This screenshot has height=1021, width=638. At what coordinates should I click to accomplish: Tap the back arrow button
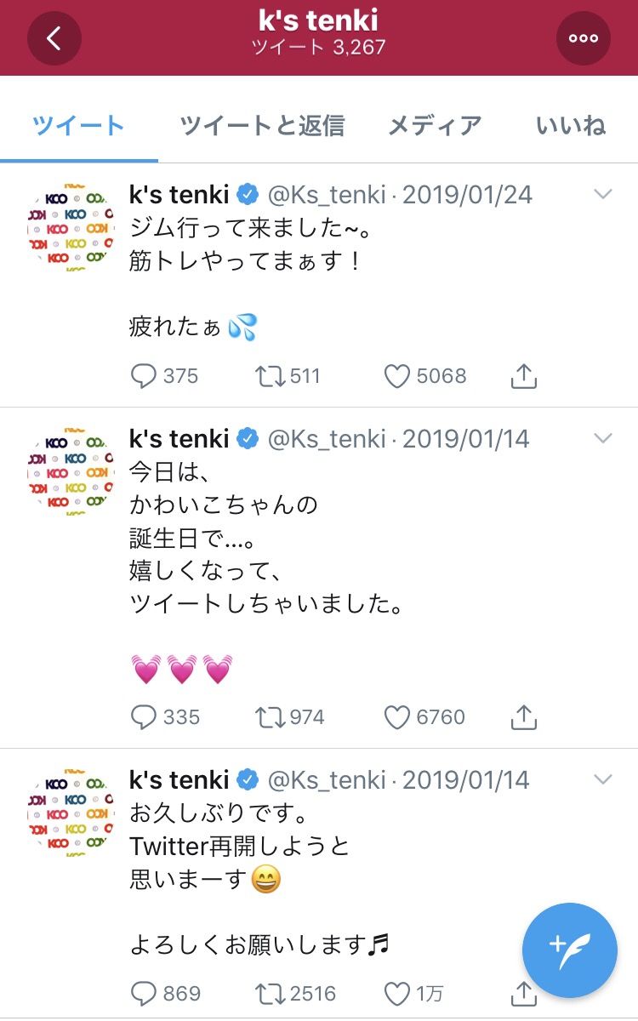click(x=54, y=38)
